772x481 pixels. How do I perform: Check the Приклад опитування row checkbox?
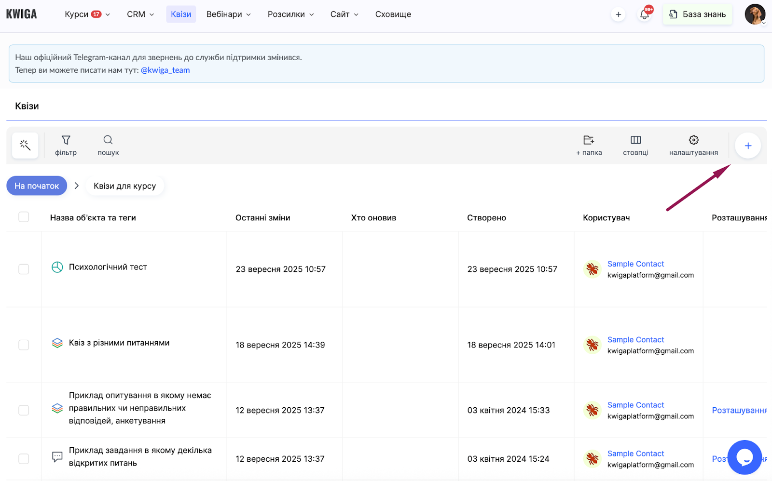pos(24,410)
